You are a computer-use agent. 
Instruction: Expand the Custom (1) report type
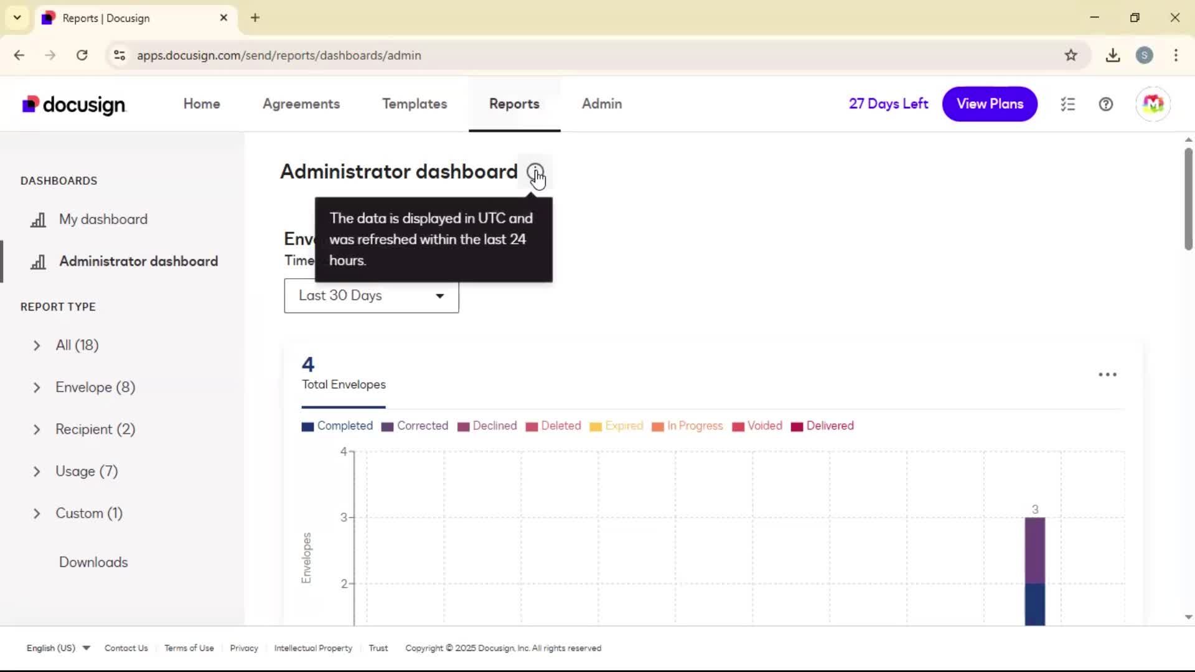pos(37,513)
